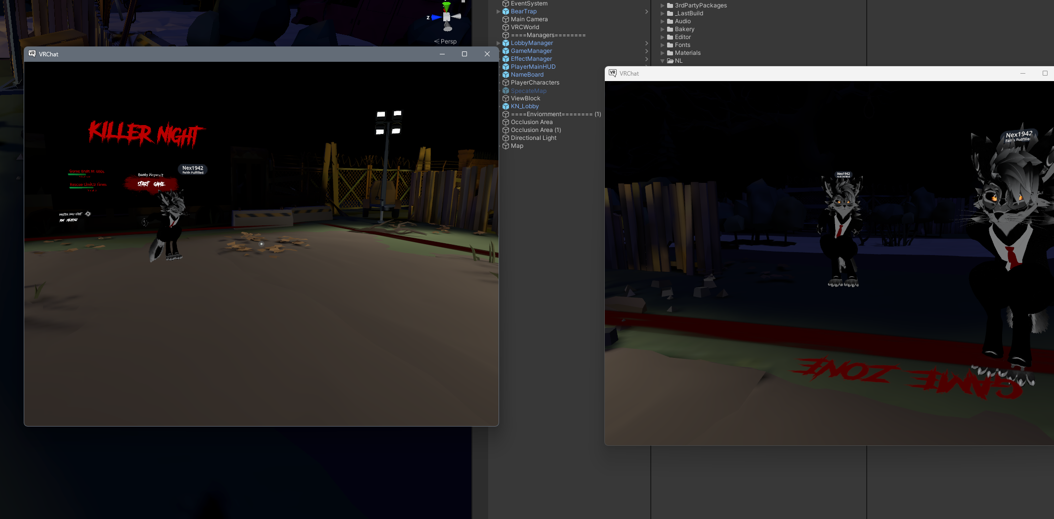
Task: Click the PlayerMainHUD prefab cube icon
Action: [506, 67]
